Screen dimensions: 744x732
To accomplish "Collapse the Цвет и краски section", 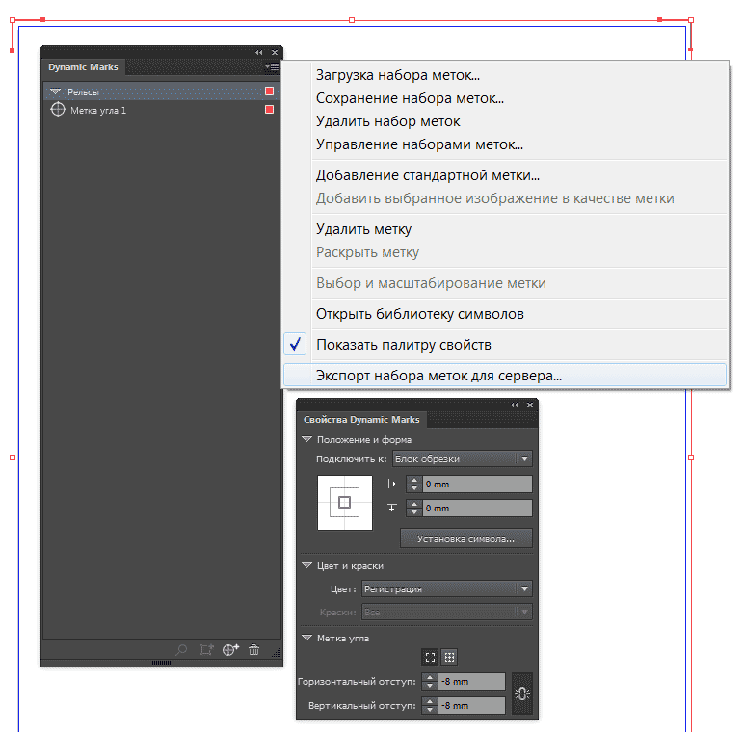I will (x=307, y=565).
